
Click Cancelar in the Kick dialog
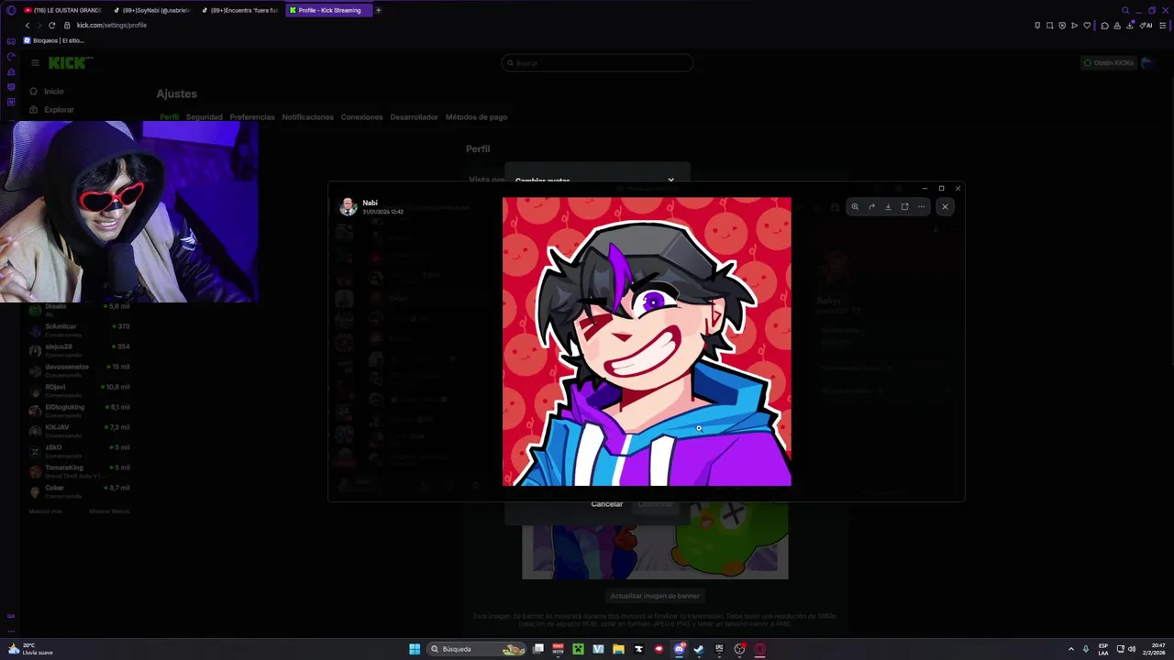click(x=606, y=504)
